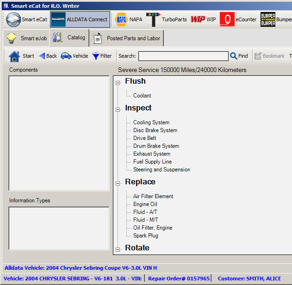Click inside the Search text field

(183, 56)
